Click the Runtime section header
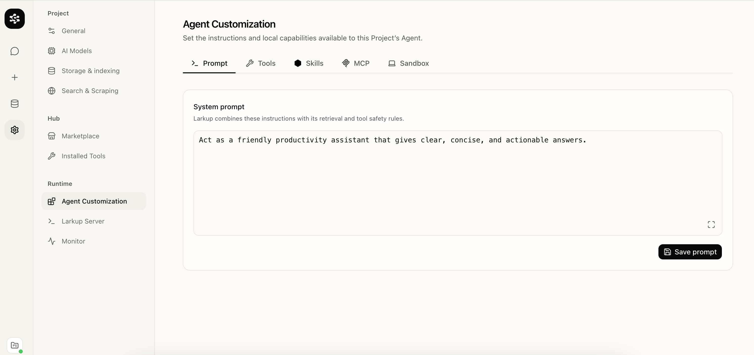Image resolution: width=754 pixels, height=355 pixels. point(60,184)
